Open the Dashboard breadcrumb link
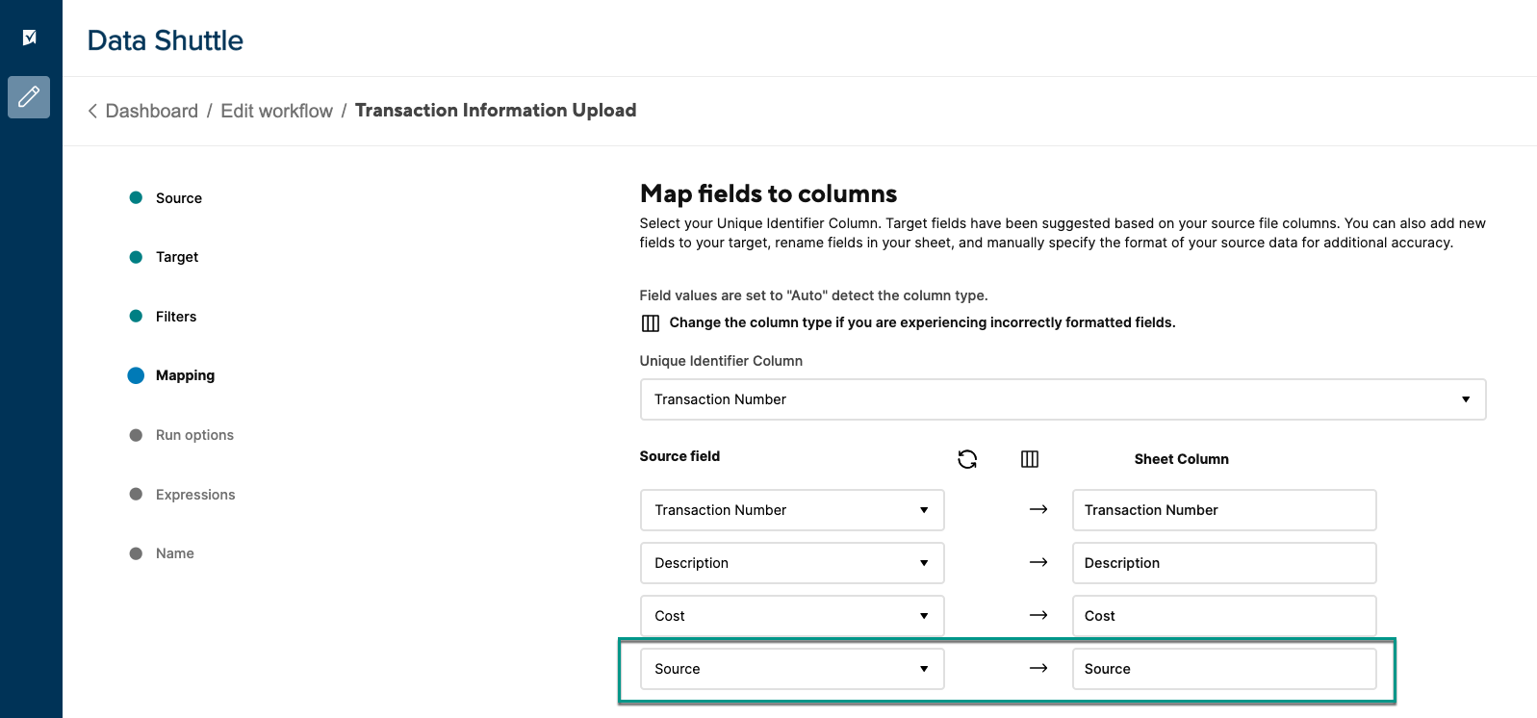This screenshot has width=1537, height=718. (x=152, y=111)
